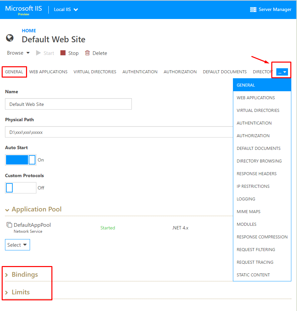This screenshot has height=311, width=297.
Task: Select General in the dropdown list
Action: click(262, 85)
